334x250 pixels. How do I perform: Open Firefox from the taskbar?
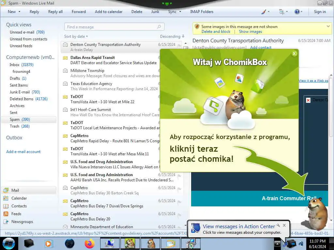(90, 243)
